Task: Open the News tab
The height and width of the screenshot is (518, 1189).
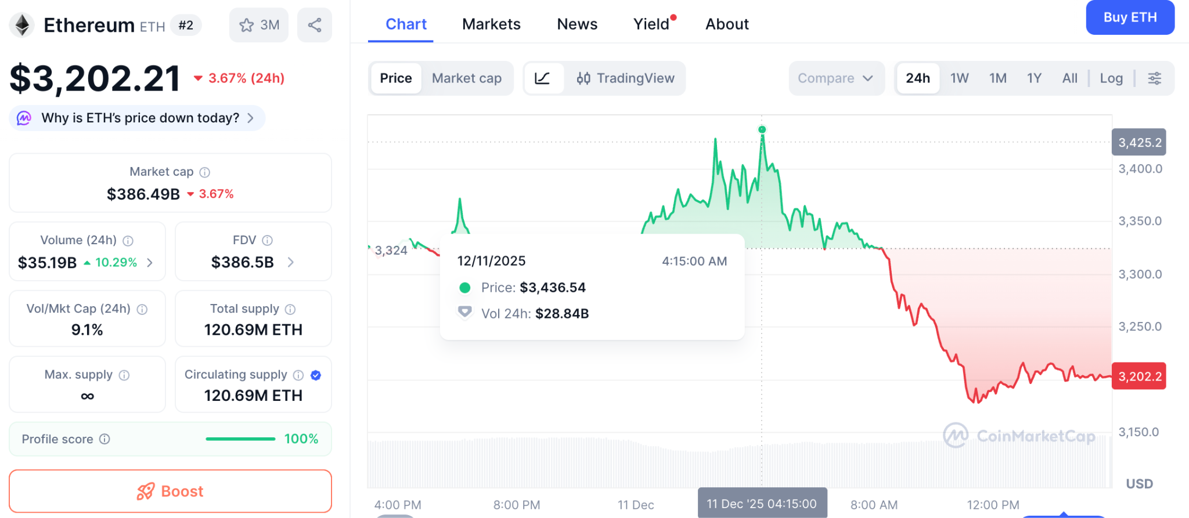Action: [577, 24]
